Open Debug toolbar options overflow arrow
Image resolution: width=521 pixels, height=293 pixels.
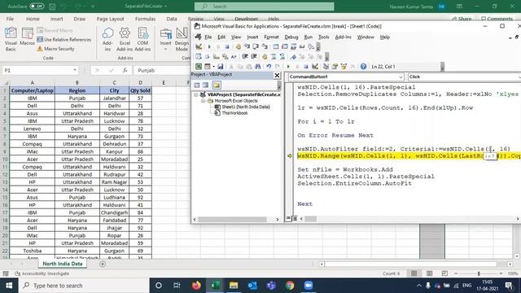(318, 47)
